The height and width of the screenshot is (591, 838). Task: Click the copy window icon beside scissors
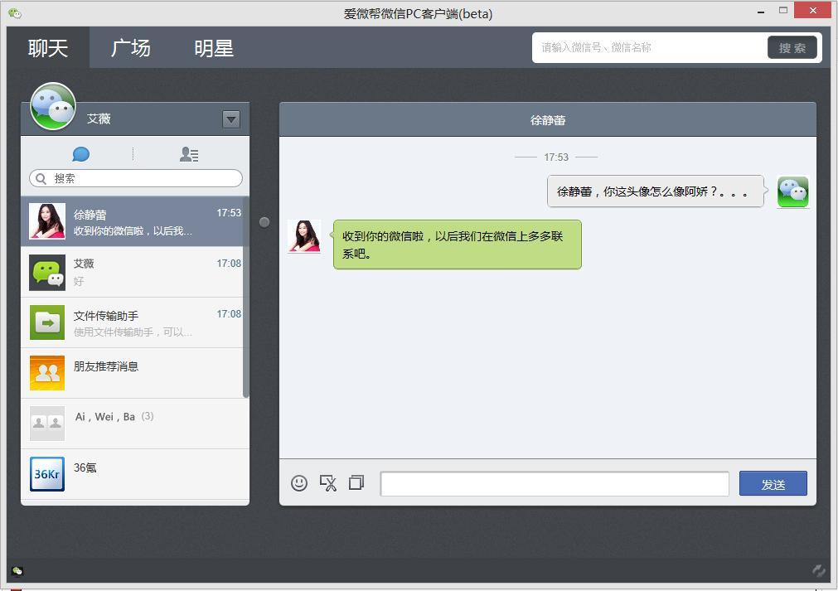pos(356,482)
